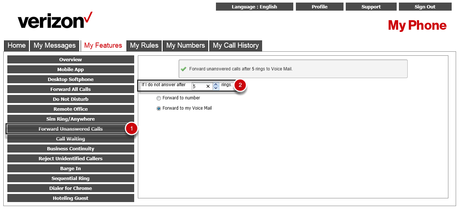The image size is (459, 209).
Task: Select Forward Unanswered Calls in the sidebar
Action: 71,129
